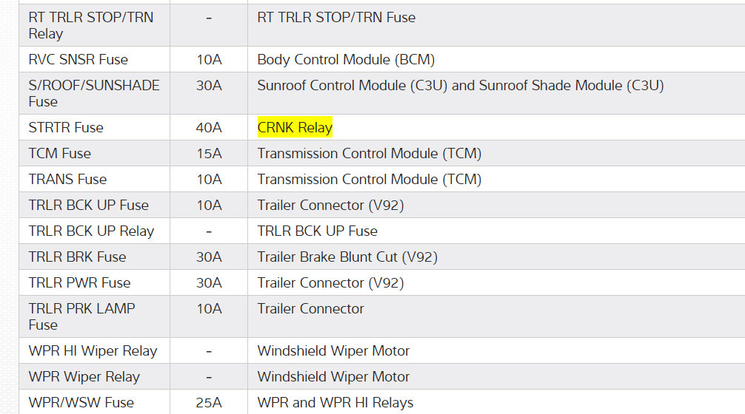The height and width of the screenshot is (414, 745).
Task: Click the RVC SNSR Fuse row label
Action: click(78, 60)
